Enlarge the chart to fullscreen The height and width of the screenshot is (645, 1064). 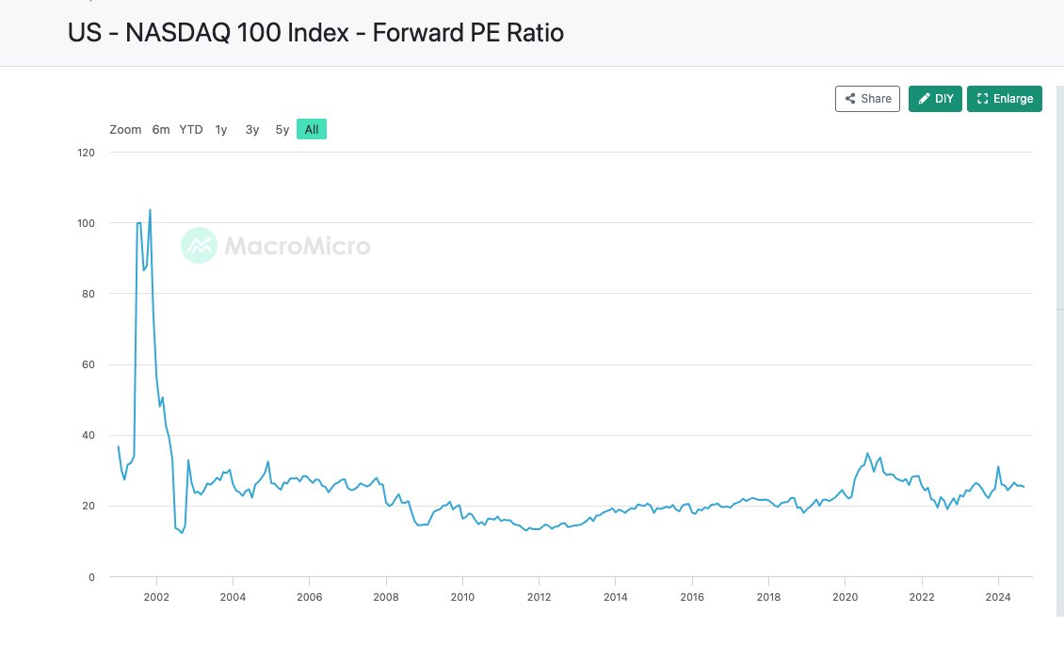click(x=1005, y=99)
